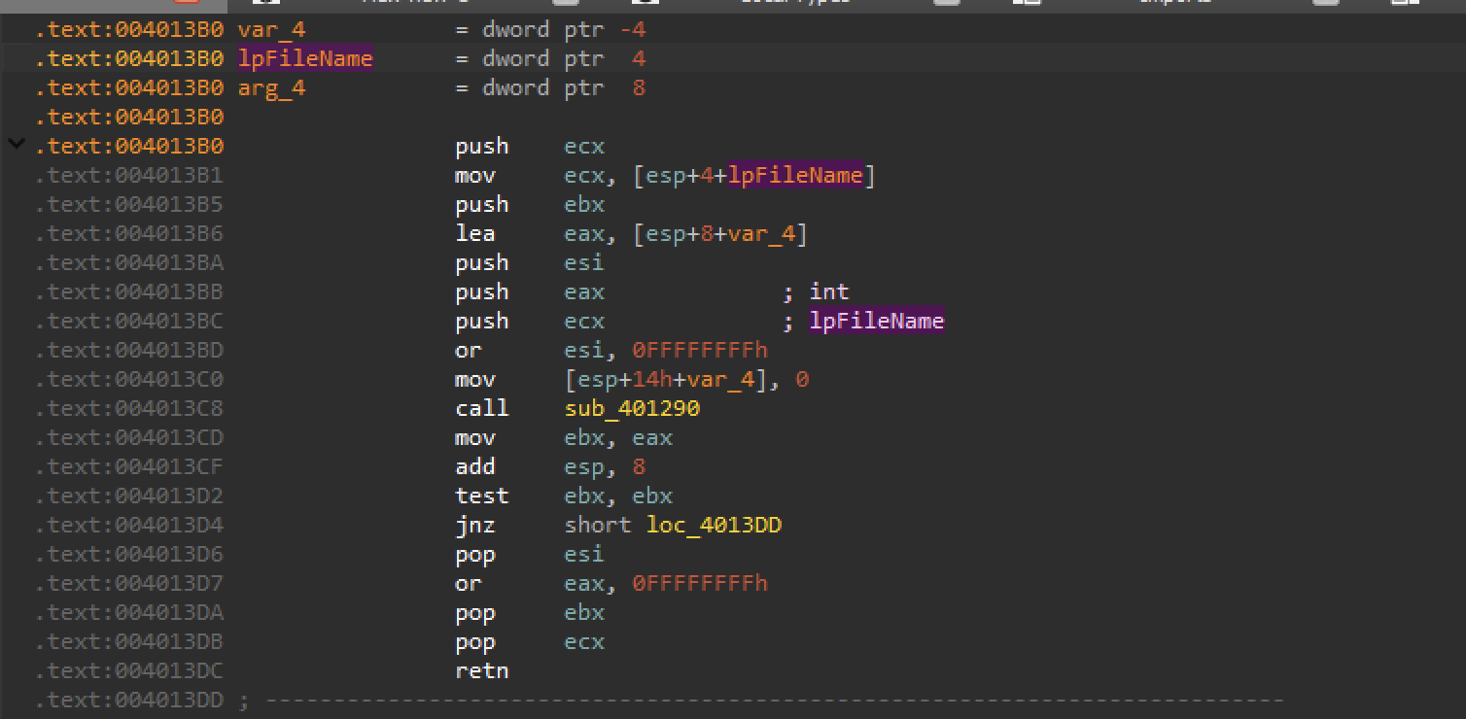Click the add mnemonic

[x=475, y=467]
